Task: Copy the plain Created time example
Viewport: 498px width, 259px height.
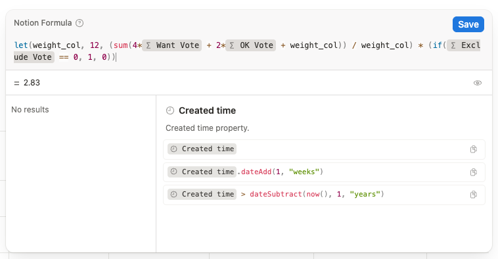Action: click(473, 149)
